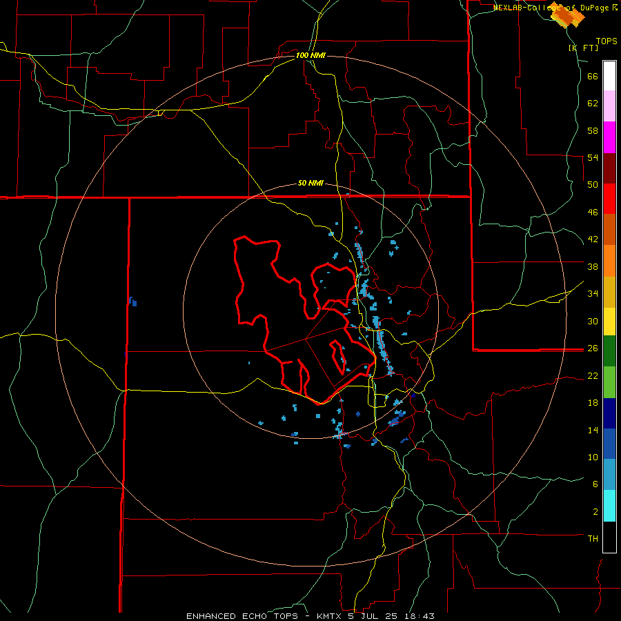Select the 30 scale value
This screenshot has width=621, height=621.
coord(593,321)
